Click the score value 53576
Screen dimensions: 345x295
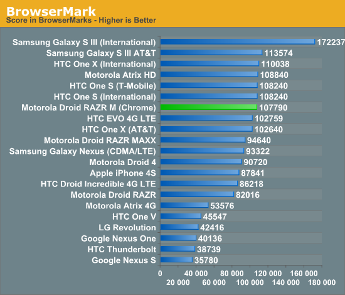pos(222,206)
